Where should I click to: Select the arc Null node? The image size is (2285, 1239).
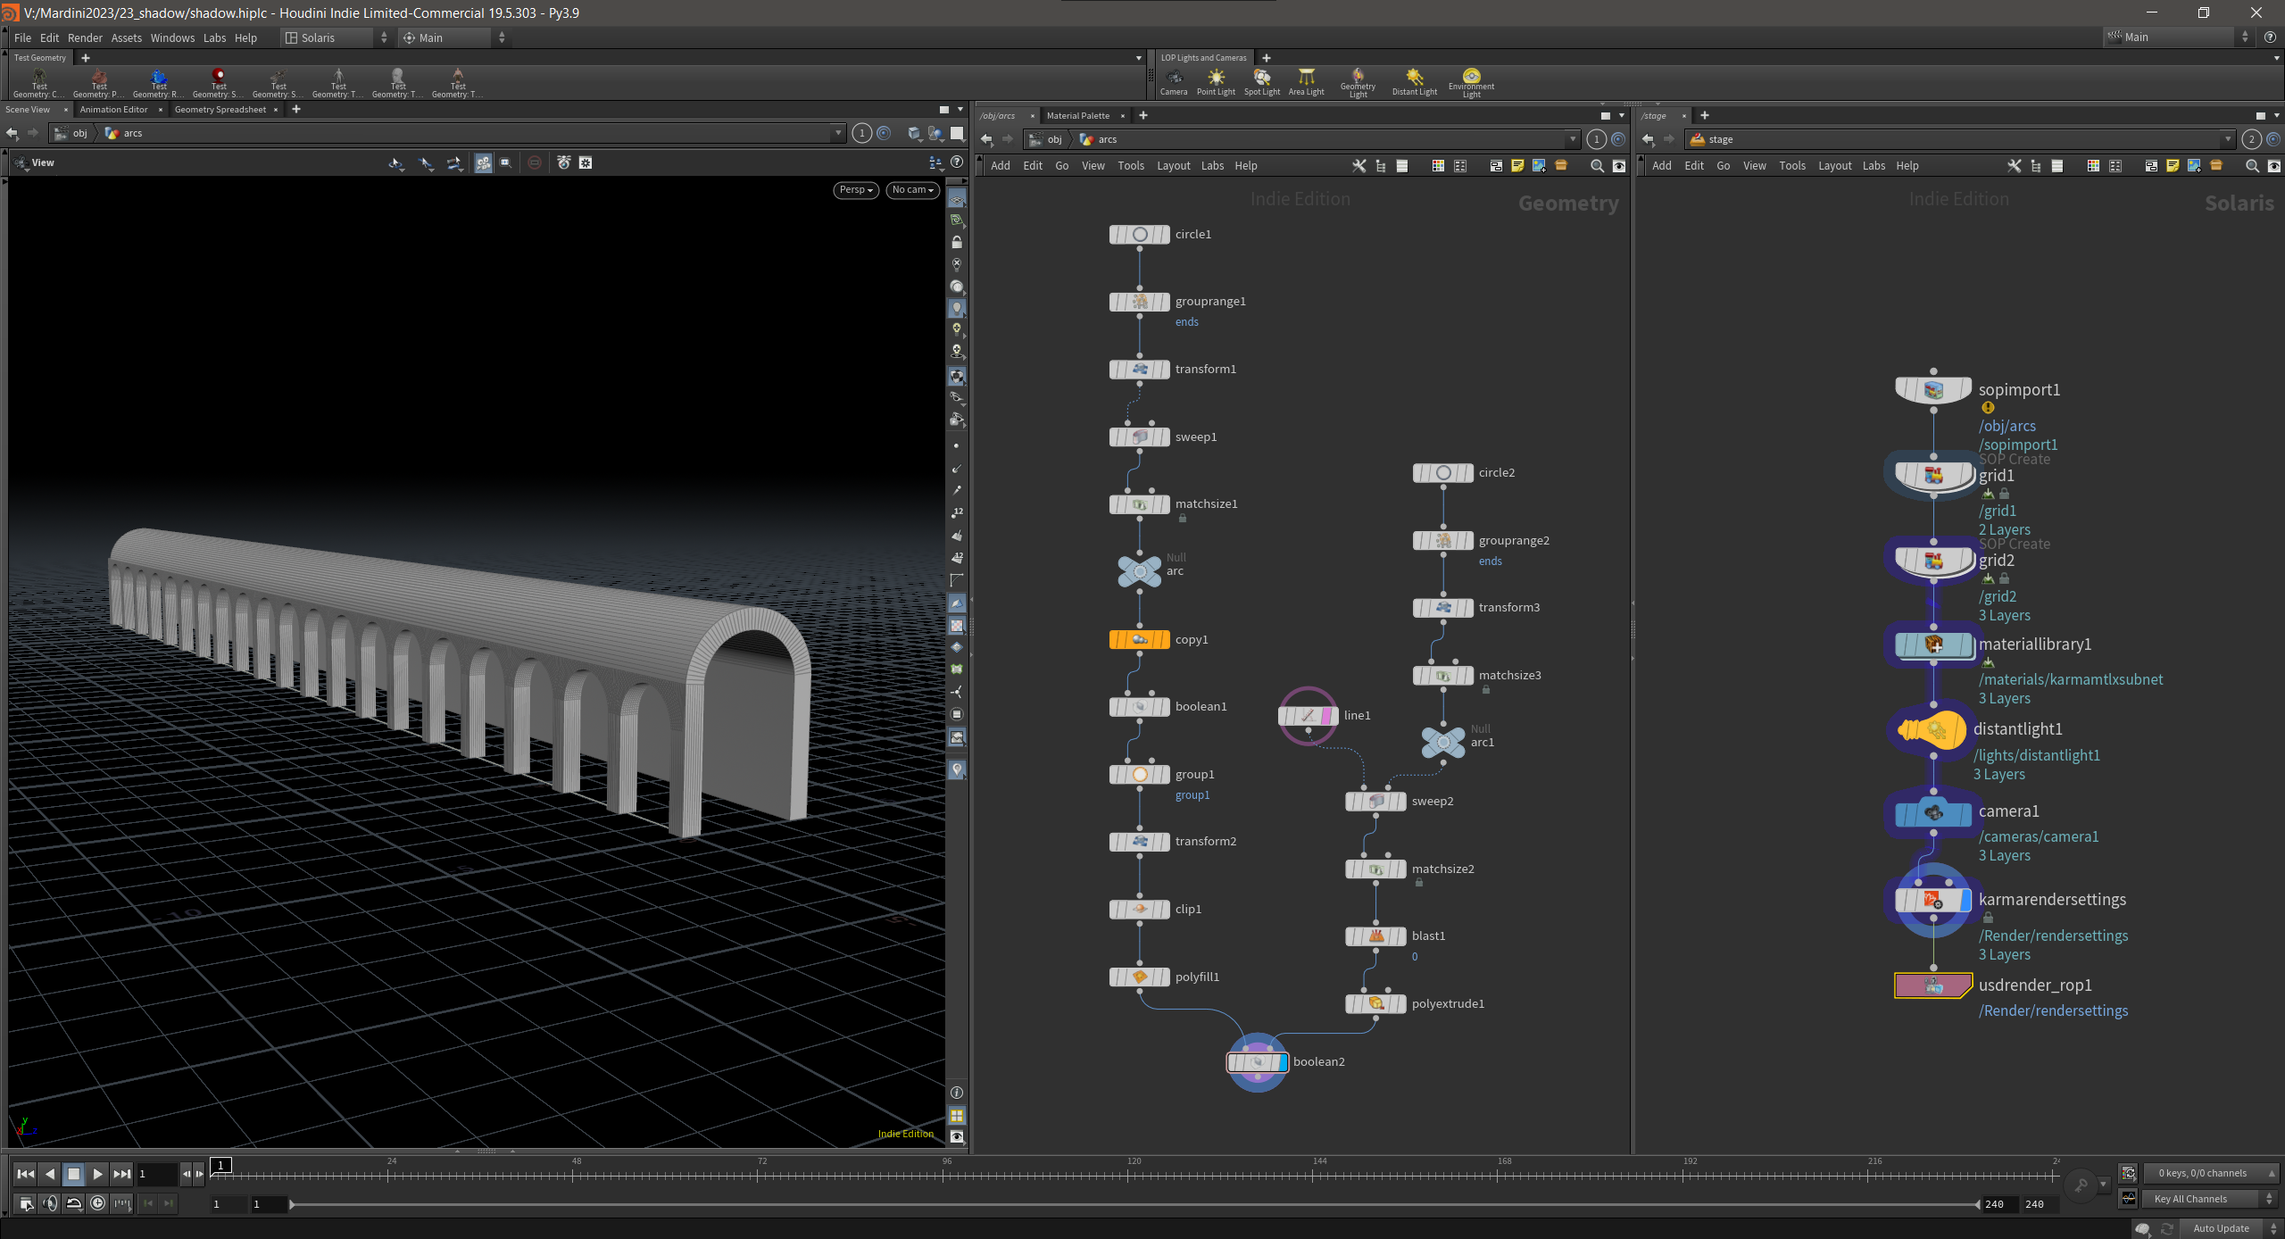(x=1140, y=570)
